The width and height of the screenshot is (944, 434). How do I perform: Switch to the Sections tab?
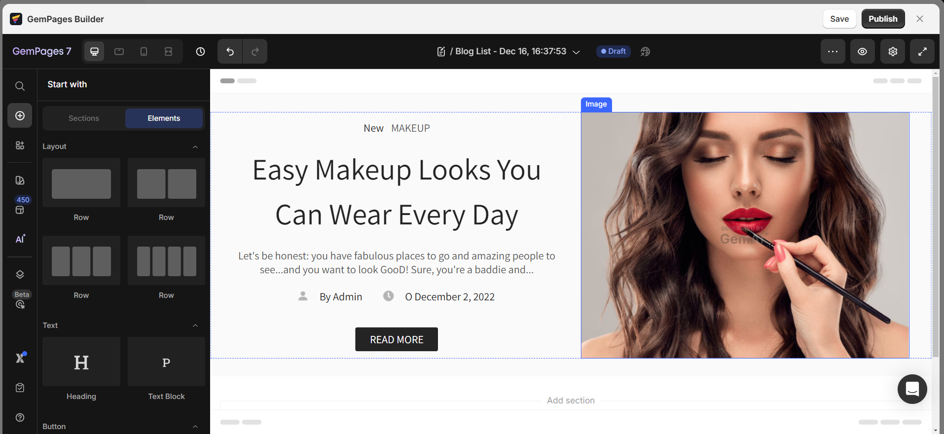[84, 118]
